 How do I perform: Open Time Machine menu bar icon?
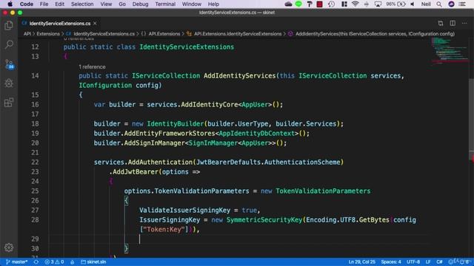[331, 4]
